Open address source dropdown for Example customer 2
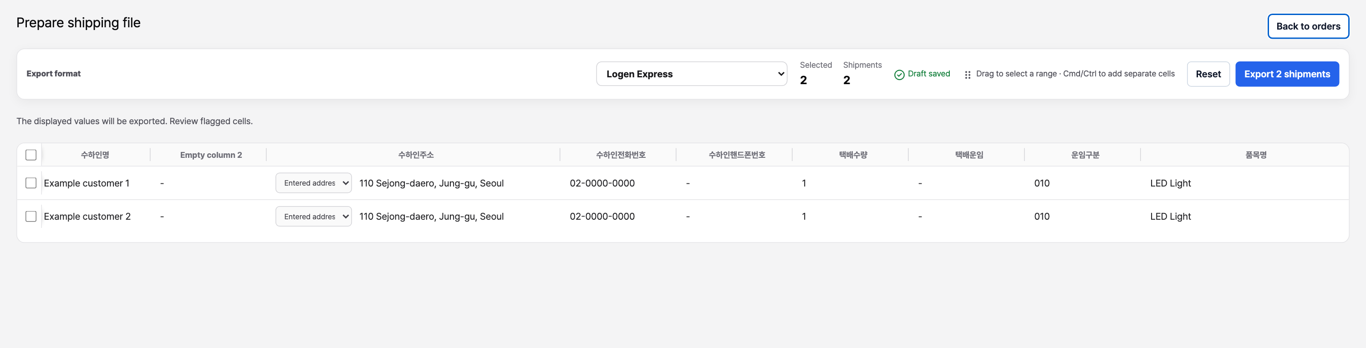1366x348 pixels. click(x=313, y=216)
